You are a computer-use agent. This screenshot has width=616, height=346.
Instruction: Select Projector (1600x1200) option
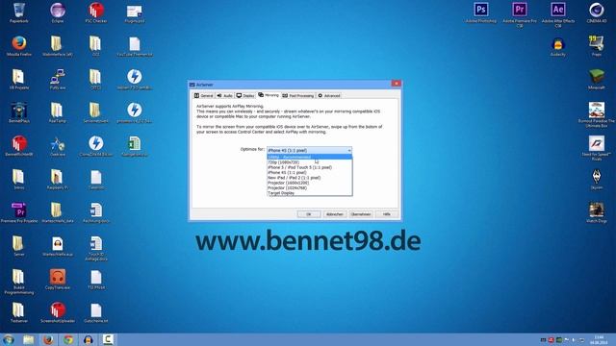(x=310, y=183)
